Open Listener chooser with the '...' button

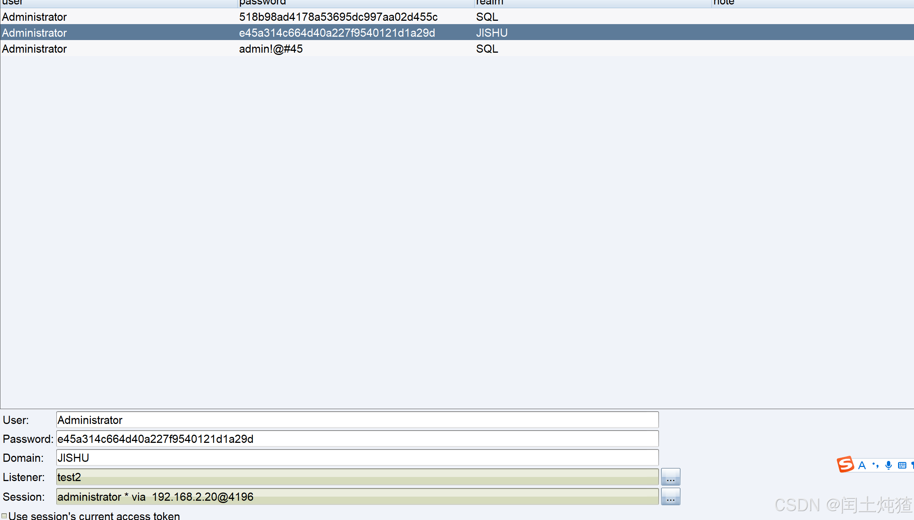coord(670,477)
